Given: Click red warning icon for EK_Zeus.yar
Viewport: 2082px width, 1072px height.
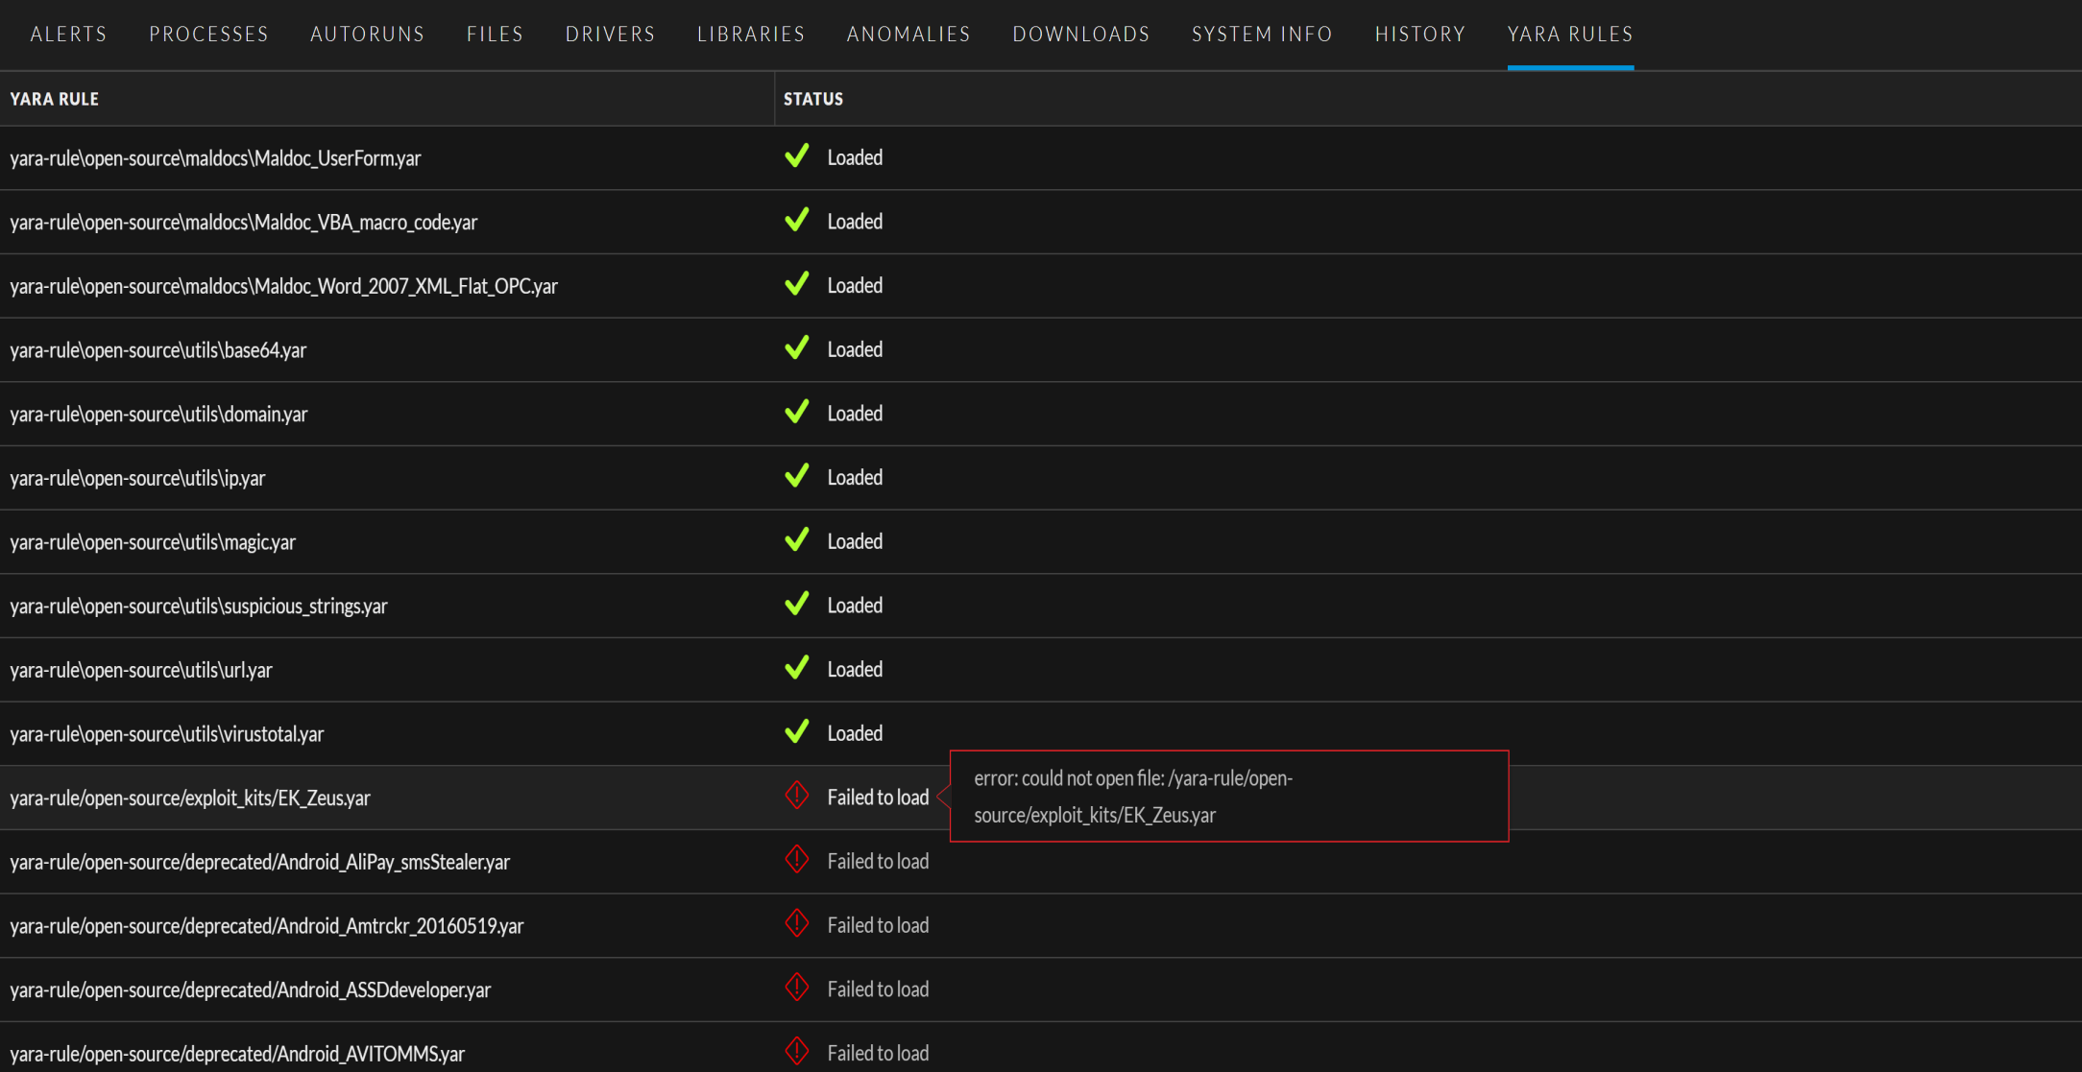Looking at the screenshot, I should pyautogui.click(x=796, y=796).
